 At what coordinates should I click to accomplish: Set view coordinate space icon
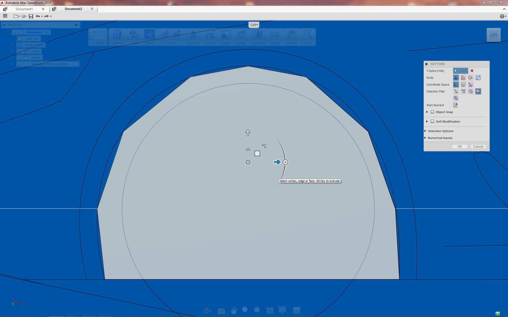[463, 85]
